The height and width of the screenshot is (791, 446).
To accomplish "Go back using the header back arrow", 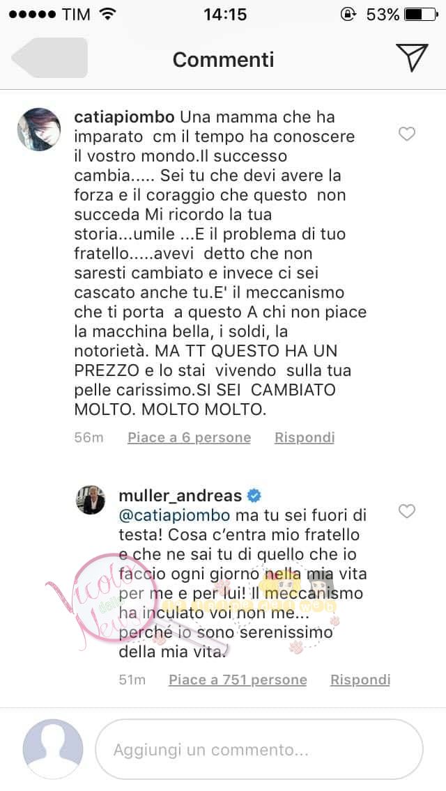I will point(49,58).
